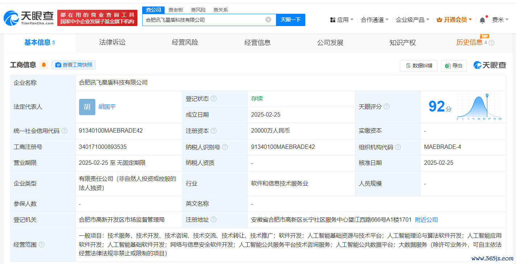The image size is (516, 264).
Task: Expand the 应用 dropdown
Action: pos(342,20)
